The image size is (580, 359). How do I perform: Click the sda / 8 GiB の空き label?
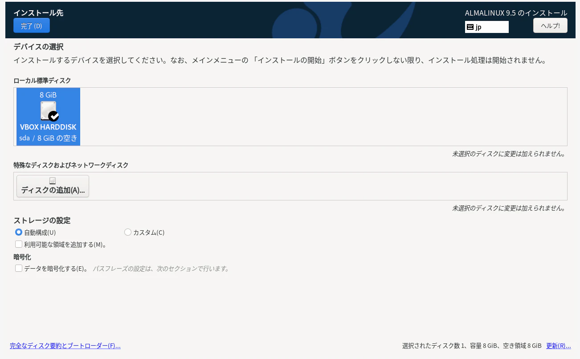tap(49, 138)
